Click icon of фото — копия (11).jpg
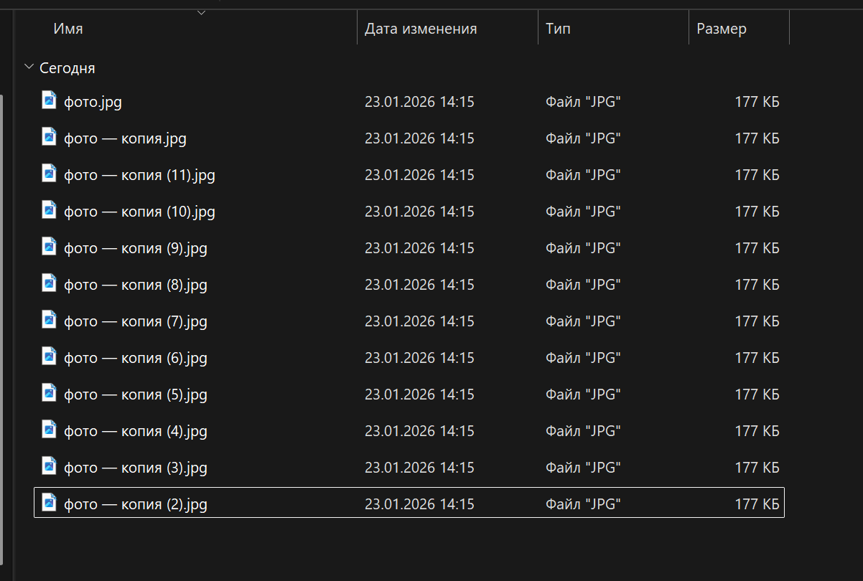Screen dimensions: 863x581 [49, 174]
